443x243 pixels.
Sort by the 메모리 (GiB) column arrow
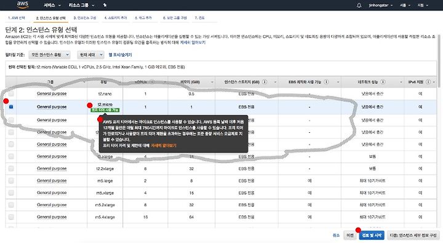pos(212,82)
